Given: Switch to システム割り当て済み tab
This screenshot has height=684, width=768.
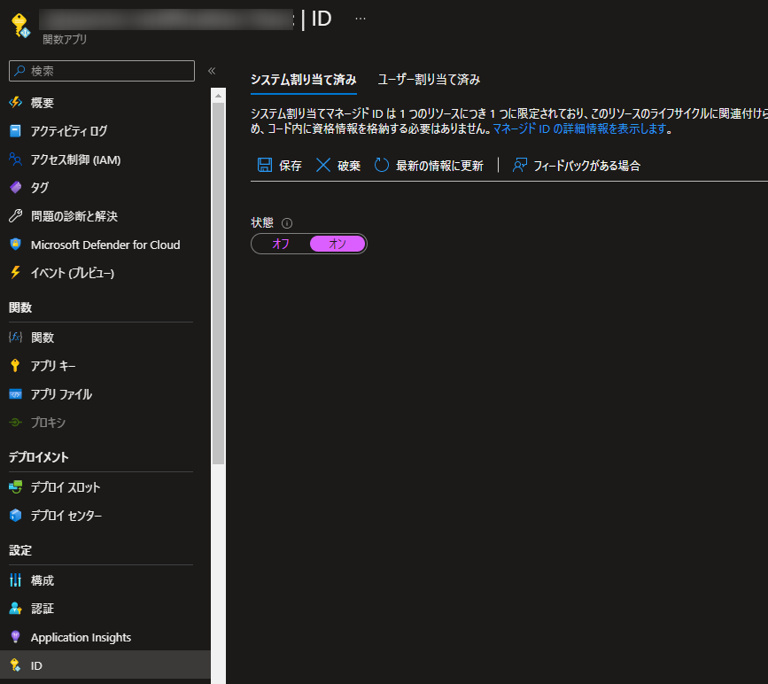Looking at the screenshot, I should coord(304,80).
